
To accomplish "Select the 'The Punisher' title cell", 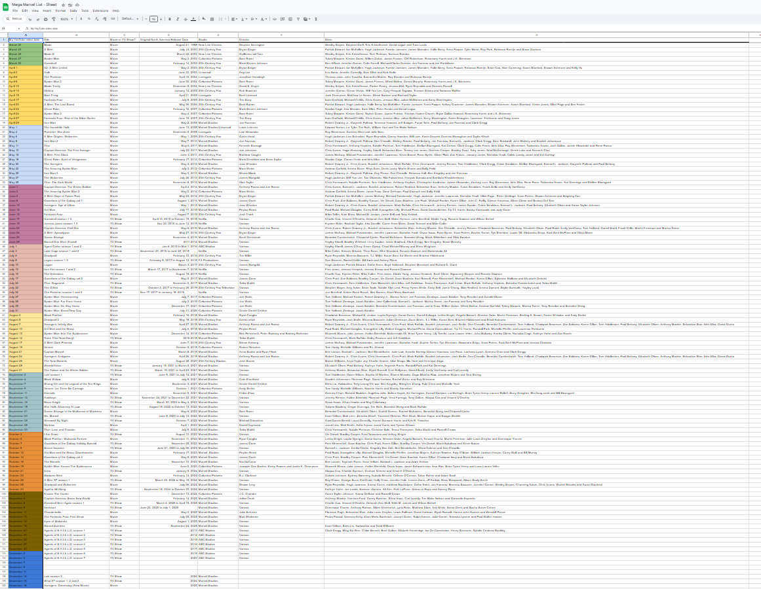I will point(76,77).
